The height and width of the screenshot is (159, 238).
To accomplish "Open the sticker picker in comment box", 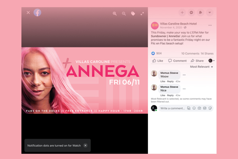I will pyautogui.click(x=210, y=109).
